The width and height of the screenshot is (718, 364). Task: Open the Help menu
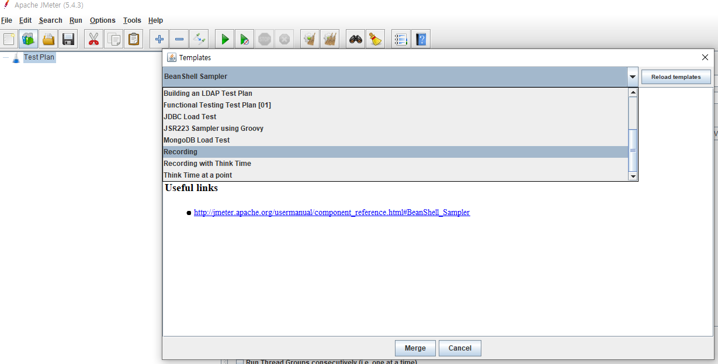point(155,20)
